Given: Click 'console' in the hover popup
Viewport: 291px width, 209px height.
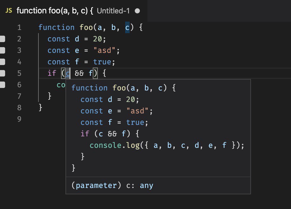Looking at the screenshot, I should 105,145.
